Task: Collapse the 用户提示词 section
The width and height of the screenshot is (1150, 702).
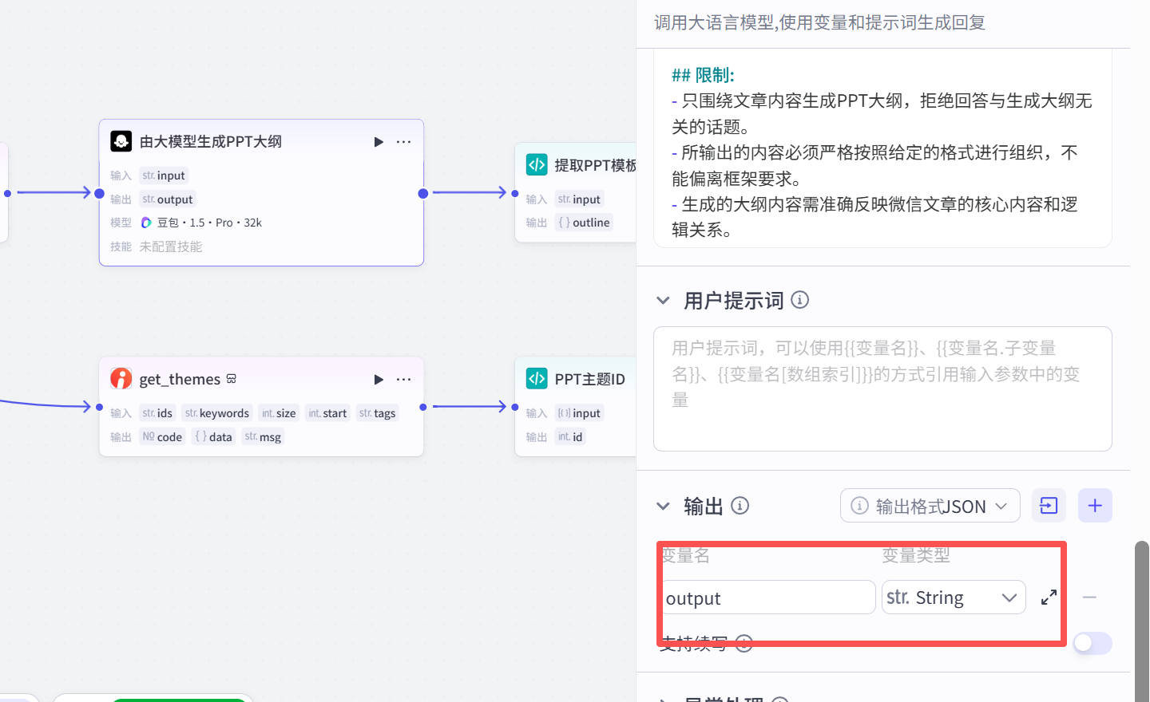Action: 663,301
